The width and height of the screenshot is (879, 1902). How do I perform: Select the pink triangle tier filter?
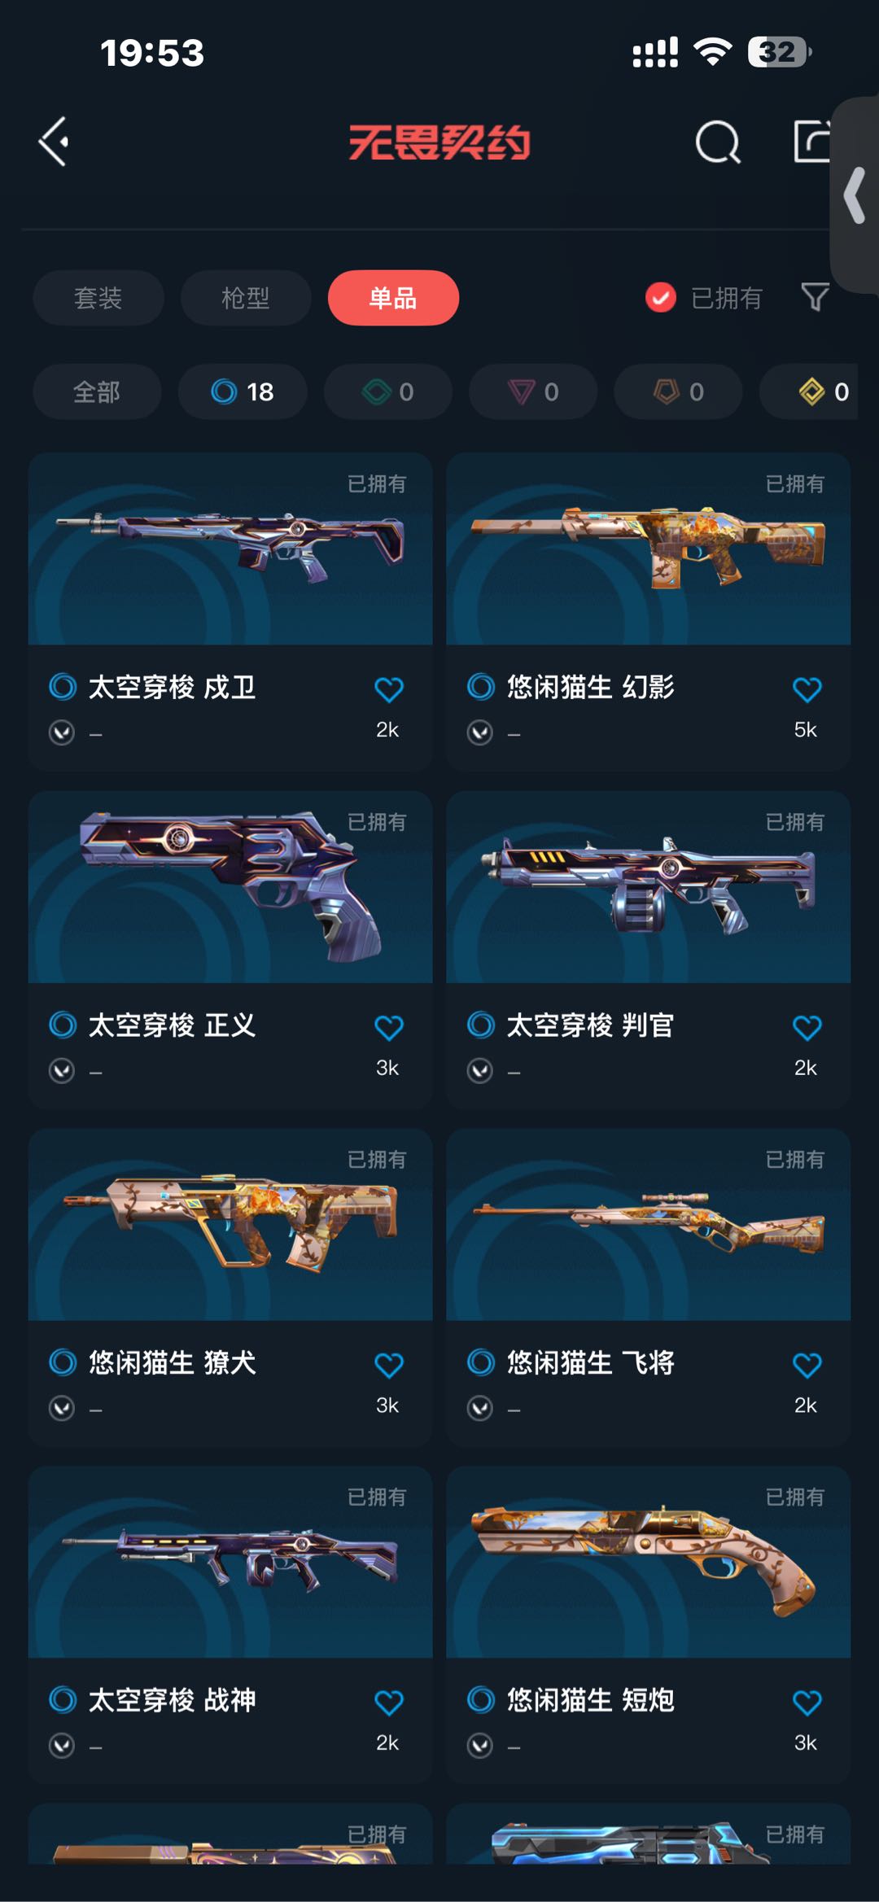coord(533,391)
